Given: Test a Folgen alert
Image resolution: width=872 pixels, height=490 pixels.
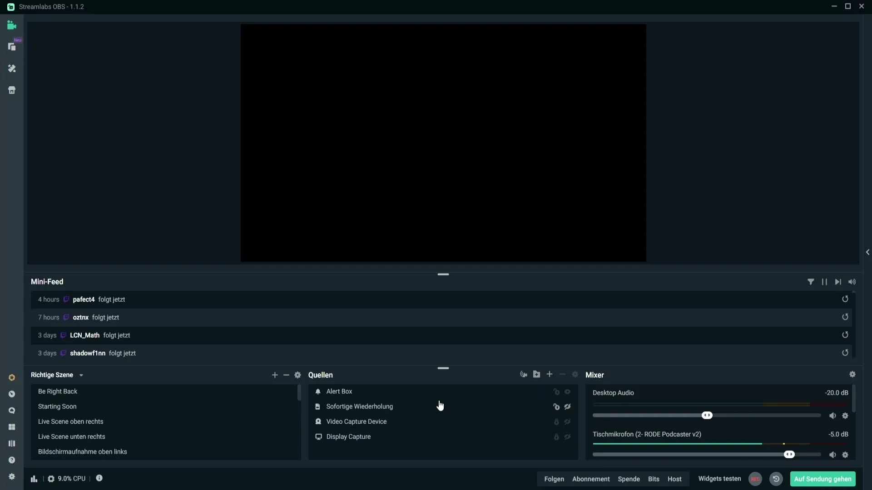Looking at the screenshot, I should click(x=554, y=479).
